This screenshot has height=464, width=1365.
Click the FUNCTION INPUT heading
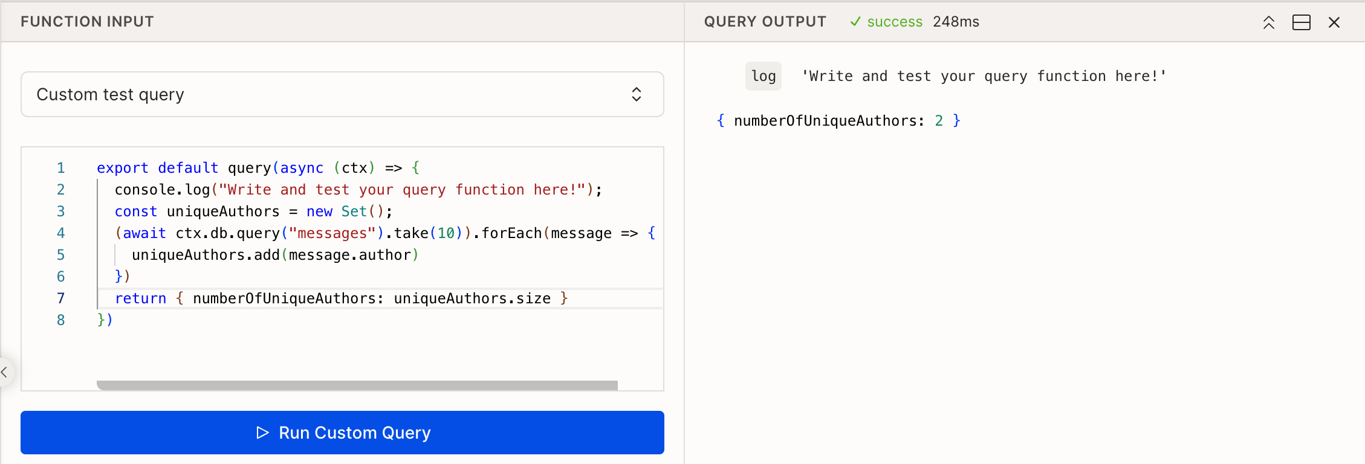point(87,22)
